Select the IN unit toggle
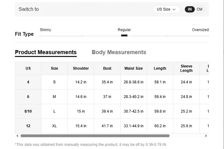This screenshot has height=149, width=224. 190,9
